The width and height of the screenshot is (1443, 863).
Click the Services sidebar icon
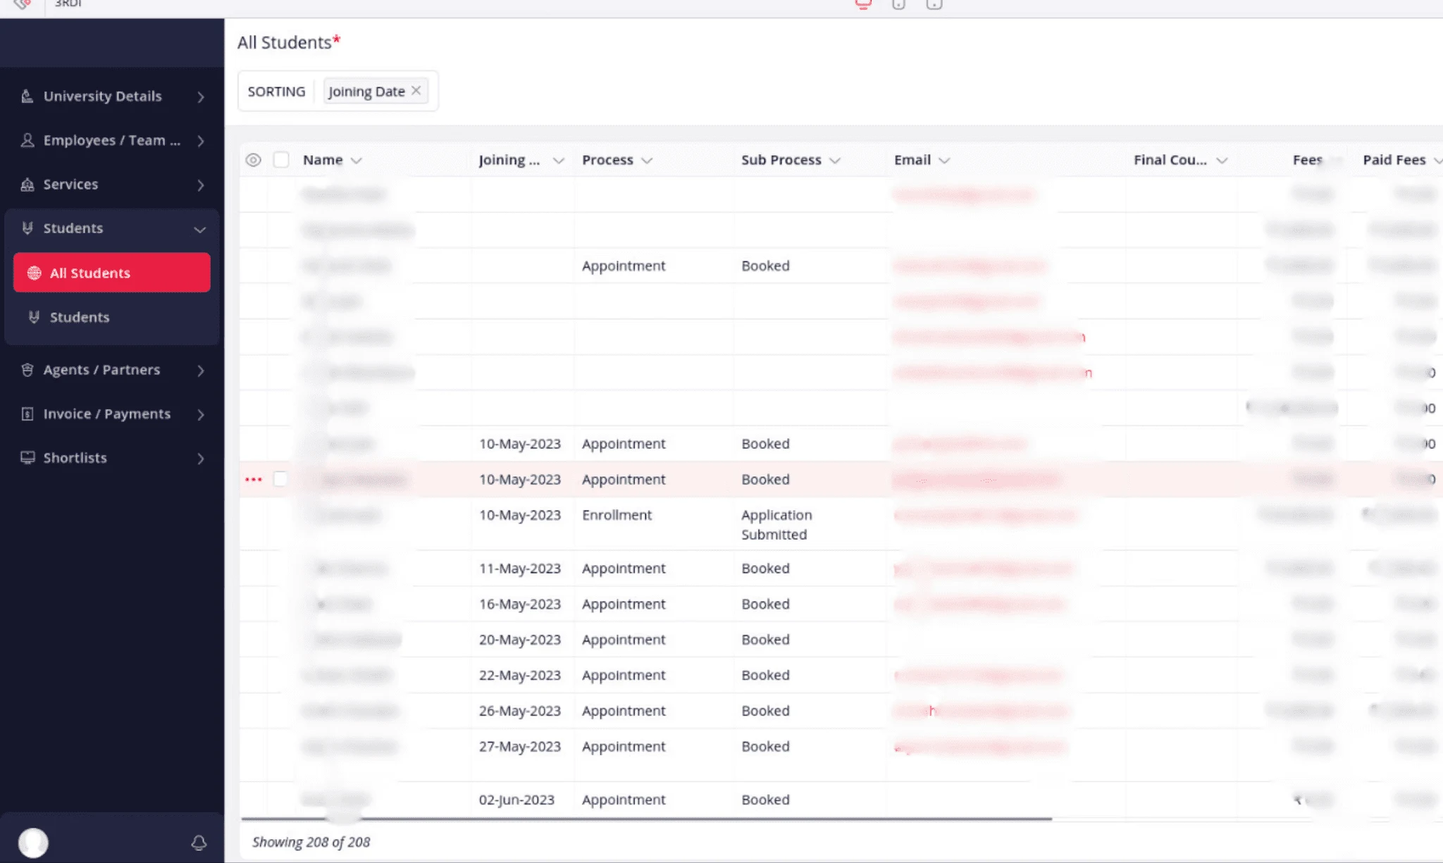(27, 185)
